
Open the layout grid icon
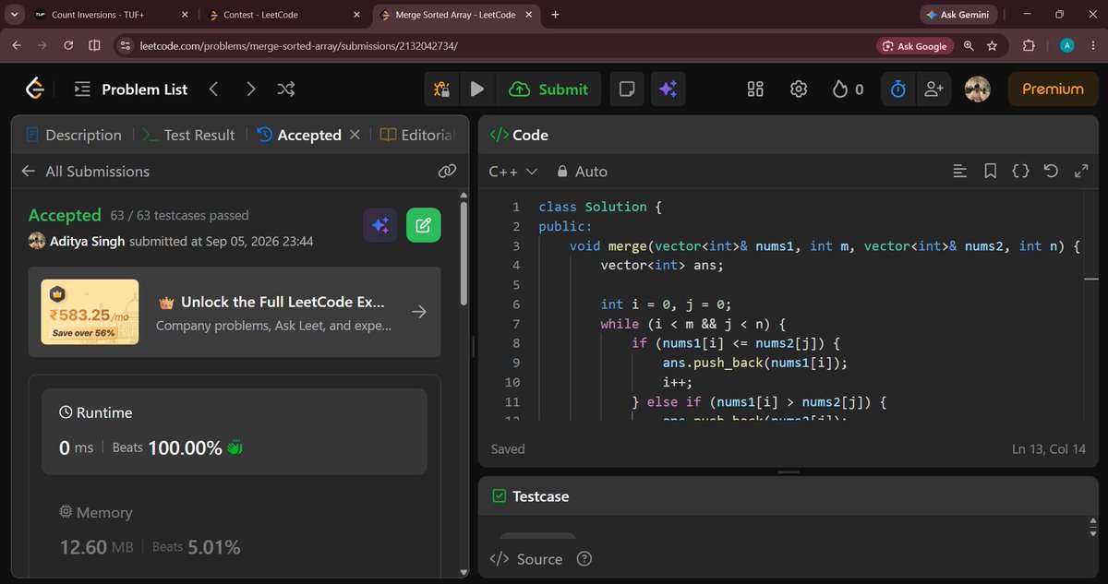pos(755,89)
